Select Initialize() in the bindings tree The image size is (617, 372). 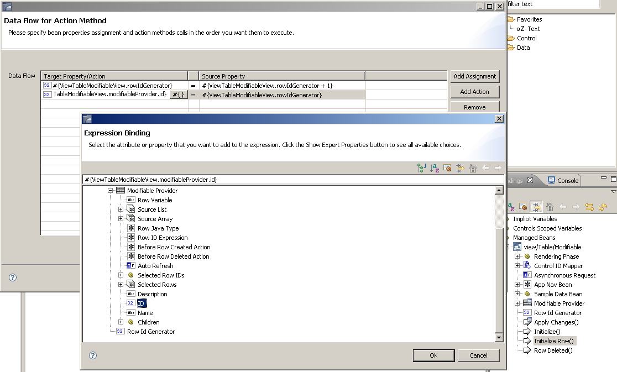tap(547, 332)
